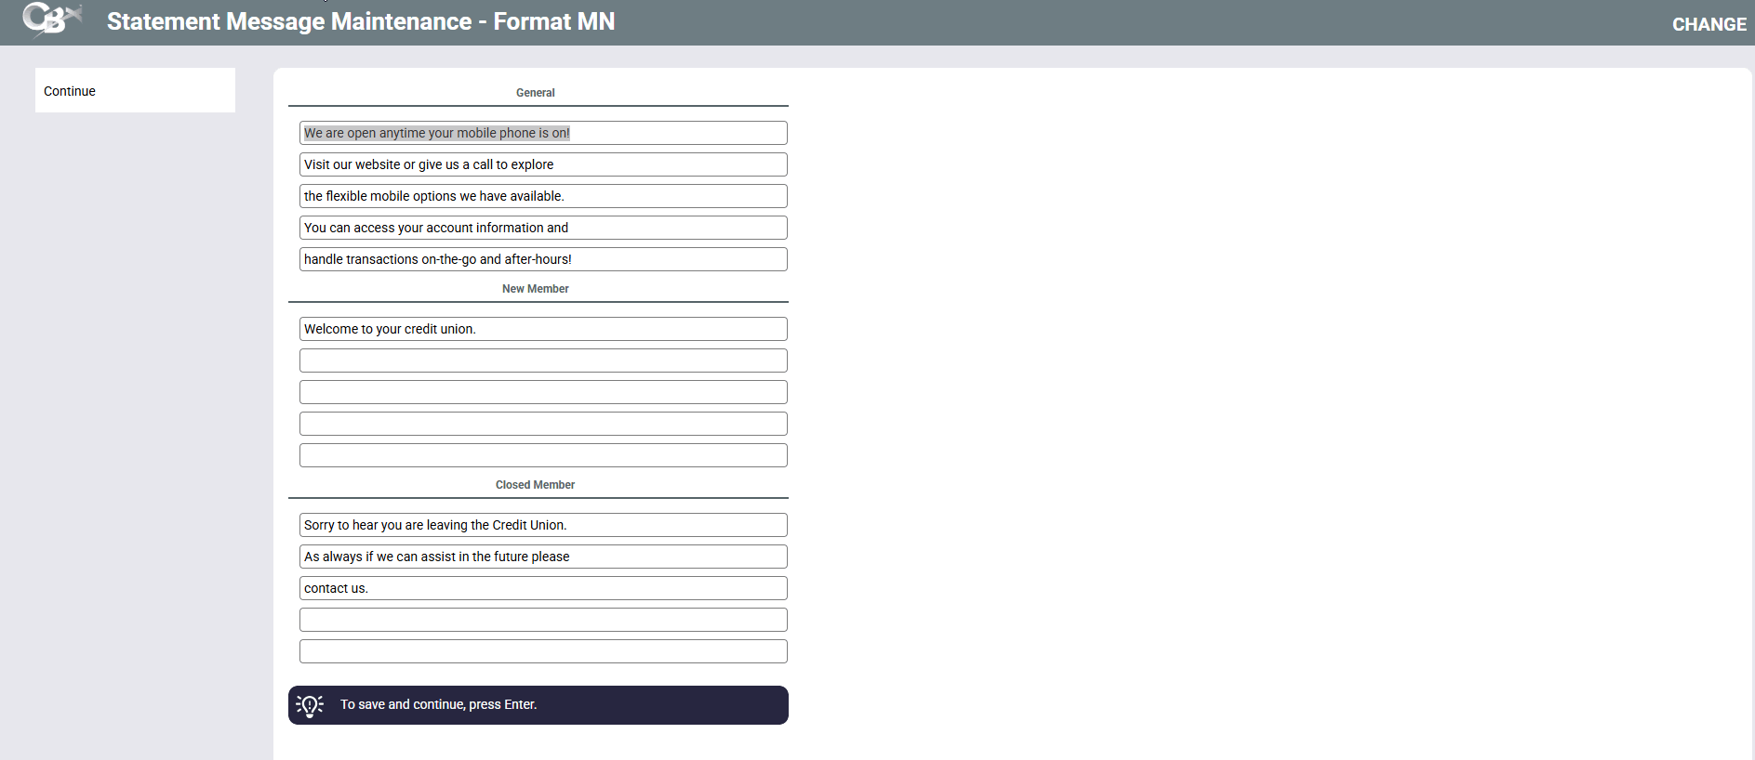The height and width of the screenshot is (760, 1755).
Task: Edit the 'Welcome to your credit union' field
Action: coord(543,329)
